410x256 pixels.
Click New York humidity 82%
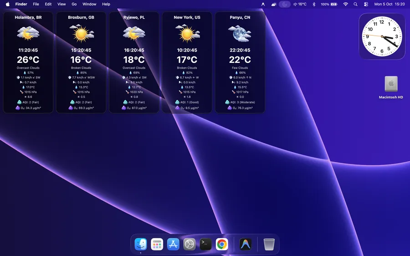pos(187,73)
